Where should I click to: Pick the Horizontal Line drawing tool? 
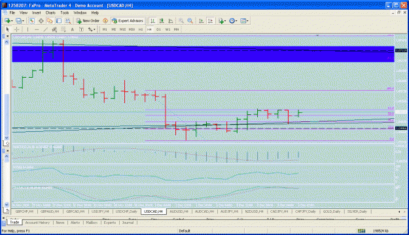click(x=37, y=29)
